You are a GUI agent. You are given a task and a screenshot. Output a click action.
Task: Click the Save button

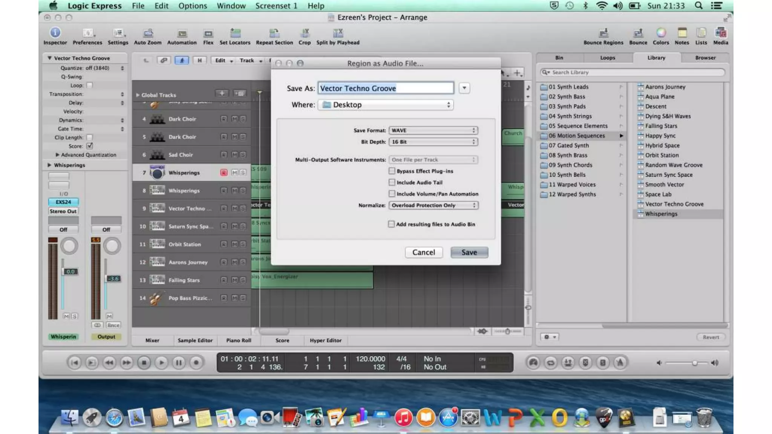[469, 252]
